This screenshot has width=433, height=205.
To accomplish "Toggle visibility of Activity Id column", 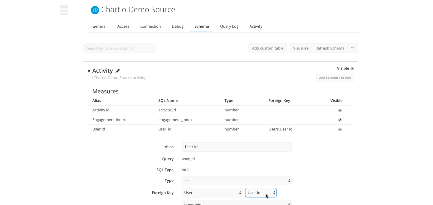I will tap(340, 110).
